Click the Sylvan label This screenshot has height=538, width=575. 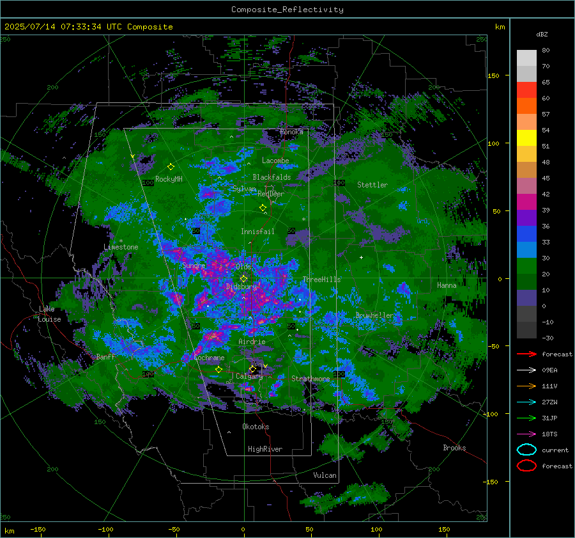click(x=244, y=189)
